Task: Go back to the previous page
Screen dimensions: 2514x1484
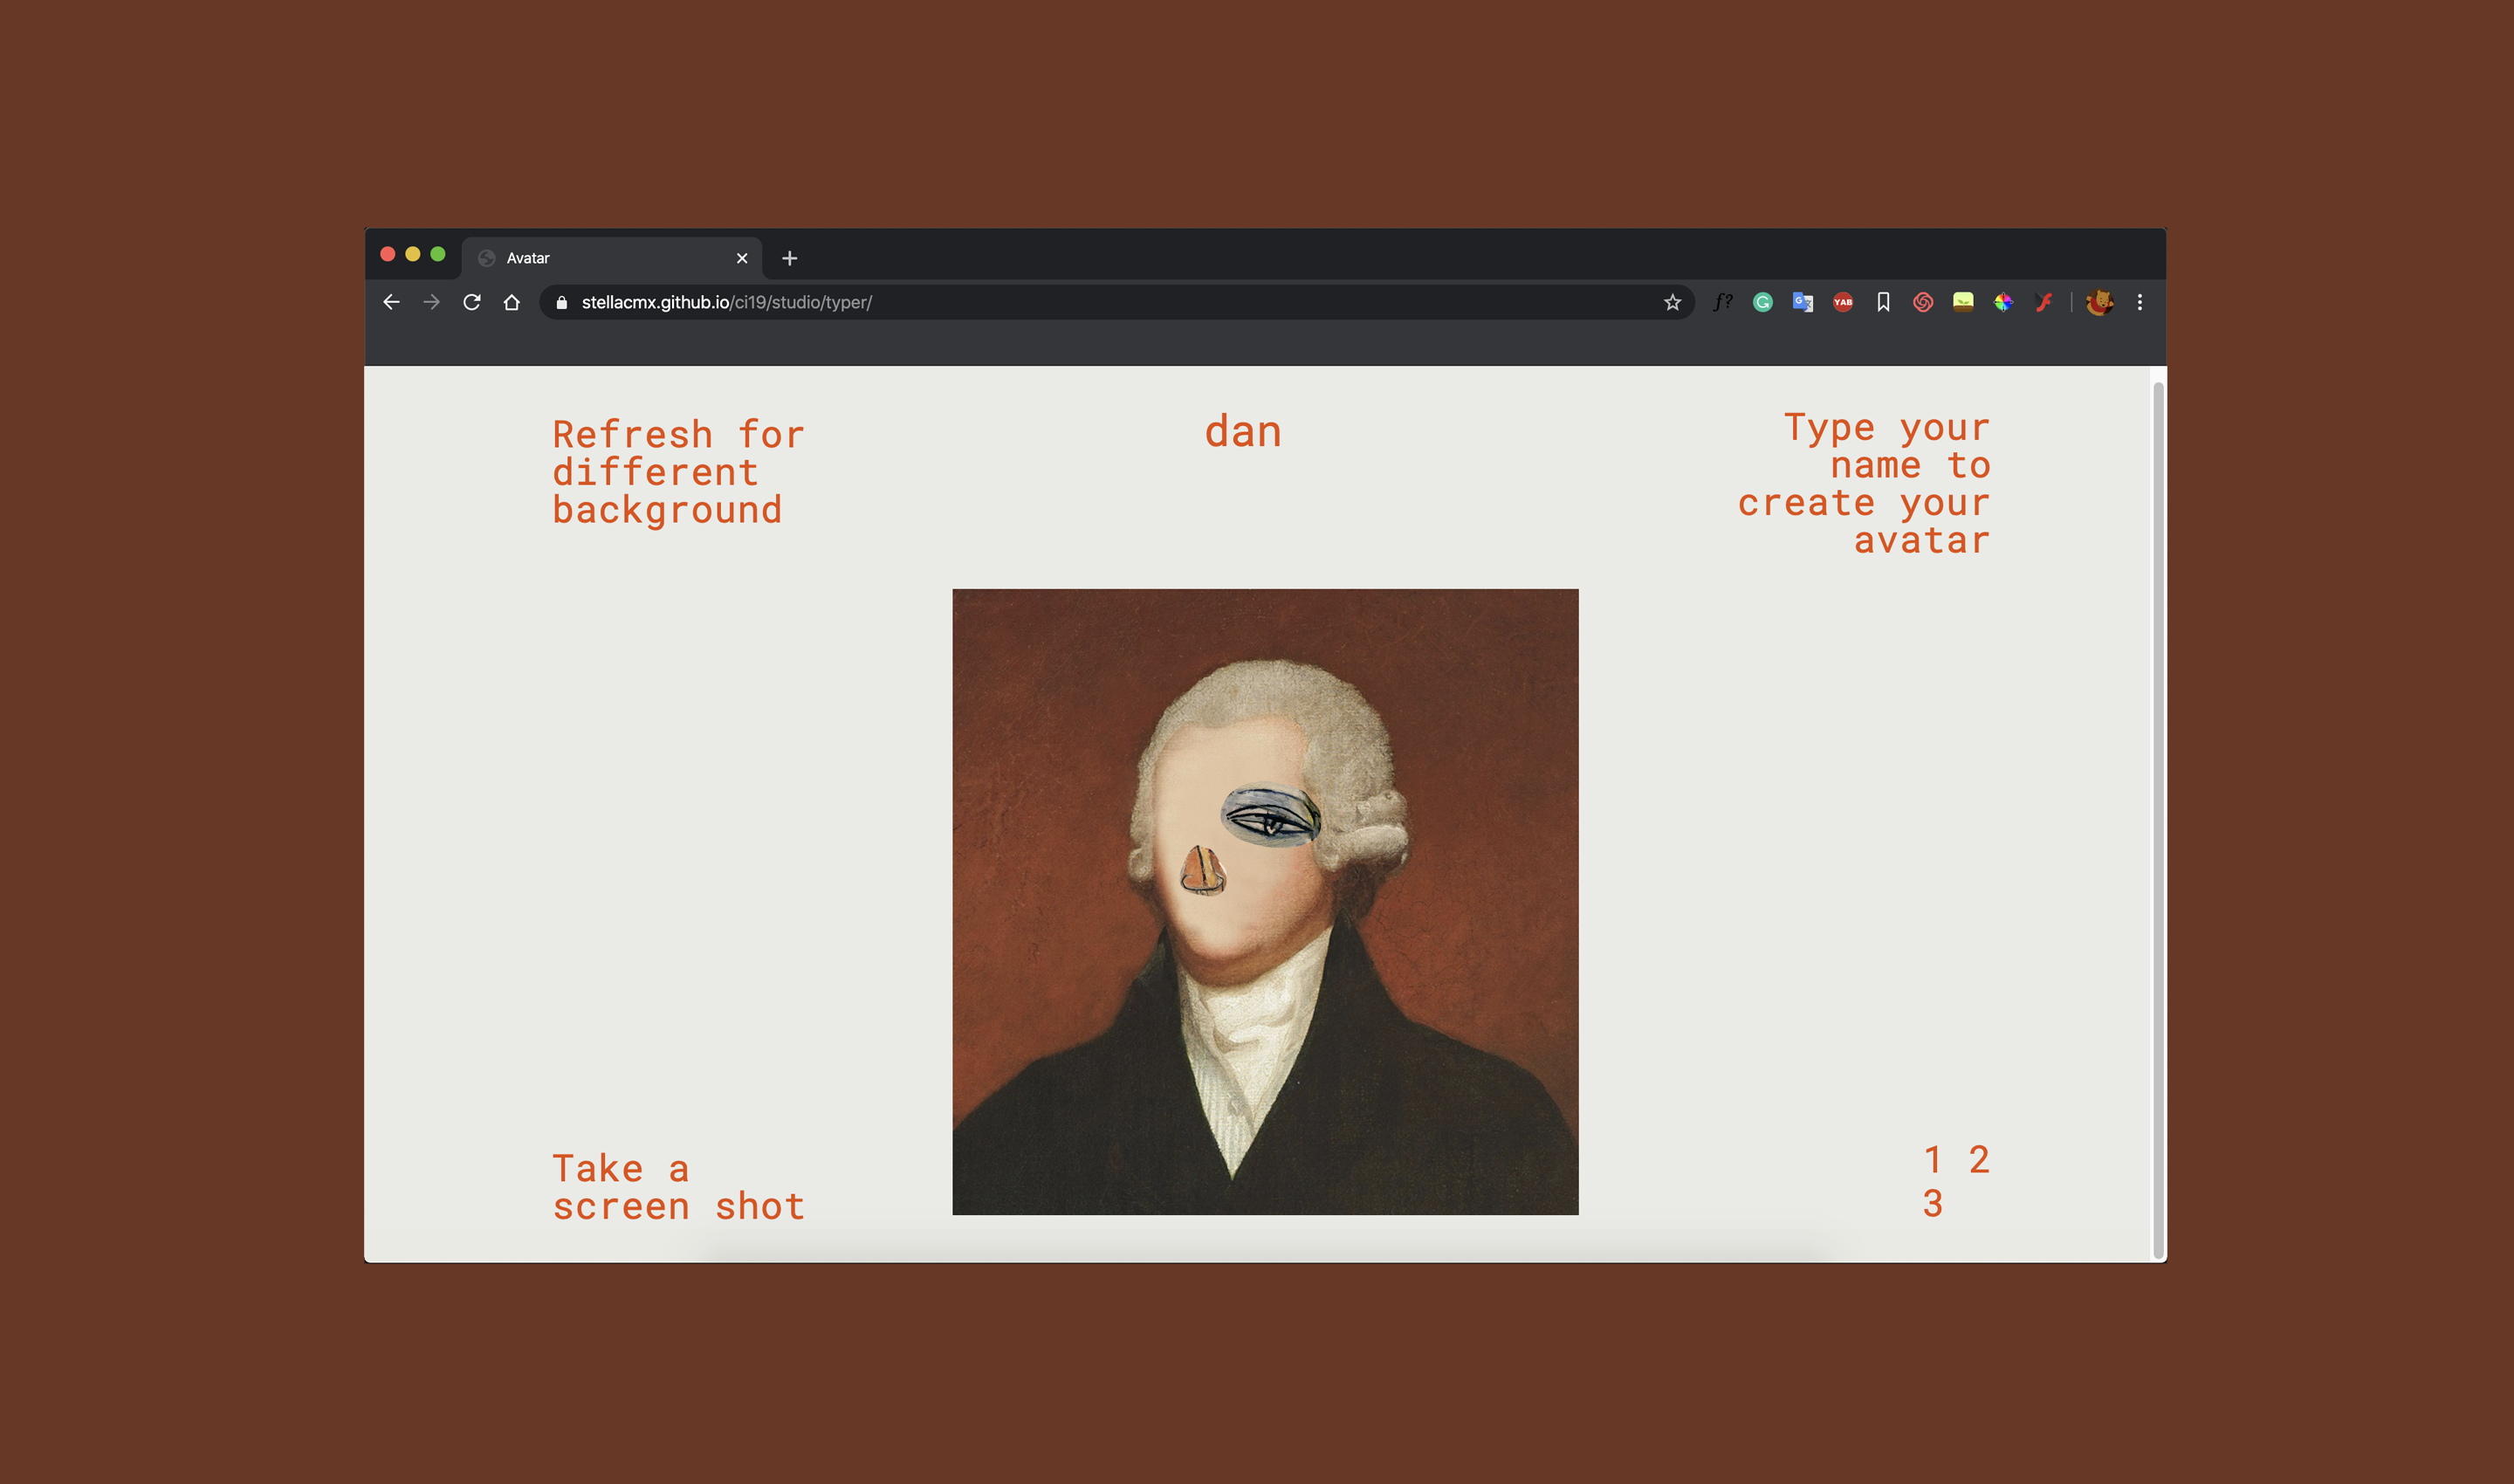Action: point(391,302)
